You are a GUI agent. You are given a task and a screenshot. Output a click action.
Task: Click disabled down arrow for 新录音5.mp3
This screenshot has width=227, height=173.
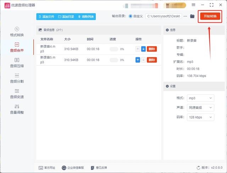point(143,60)
